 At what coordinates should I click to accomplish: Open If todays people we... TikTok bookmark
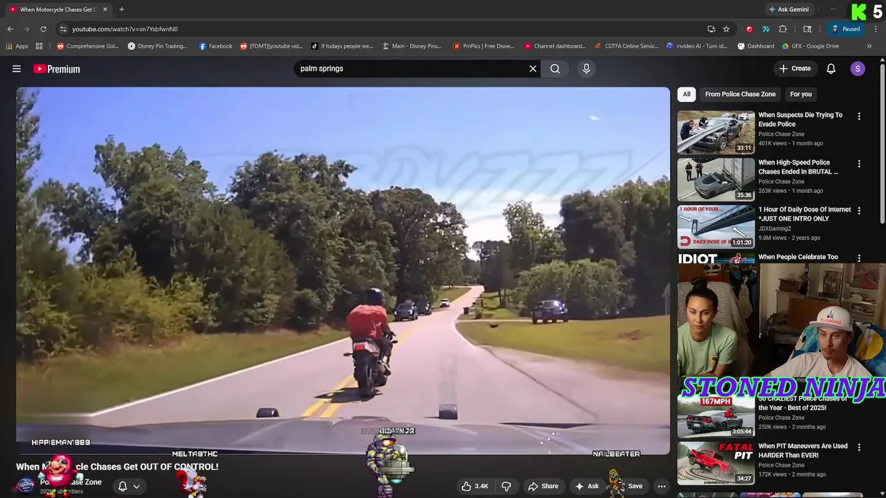pyautogui.click(x=342, y=46)
